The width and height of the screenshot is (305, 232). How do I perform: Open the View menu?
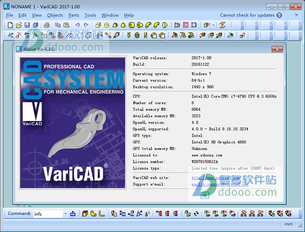(37, 15)
